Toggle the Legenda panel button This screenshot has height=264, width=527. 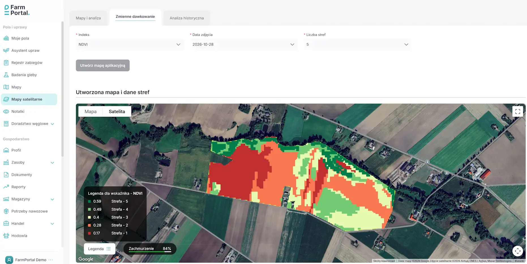click(100, 249)
